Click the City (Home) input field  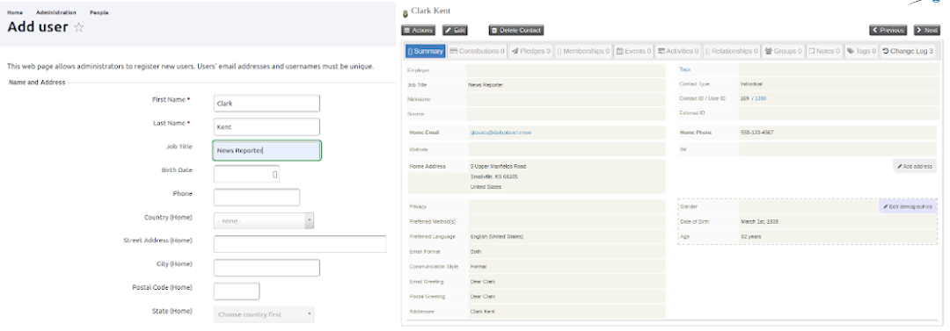(267, 268)
